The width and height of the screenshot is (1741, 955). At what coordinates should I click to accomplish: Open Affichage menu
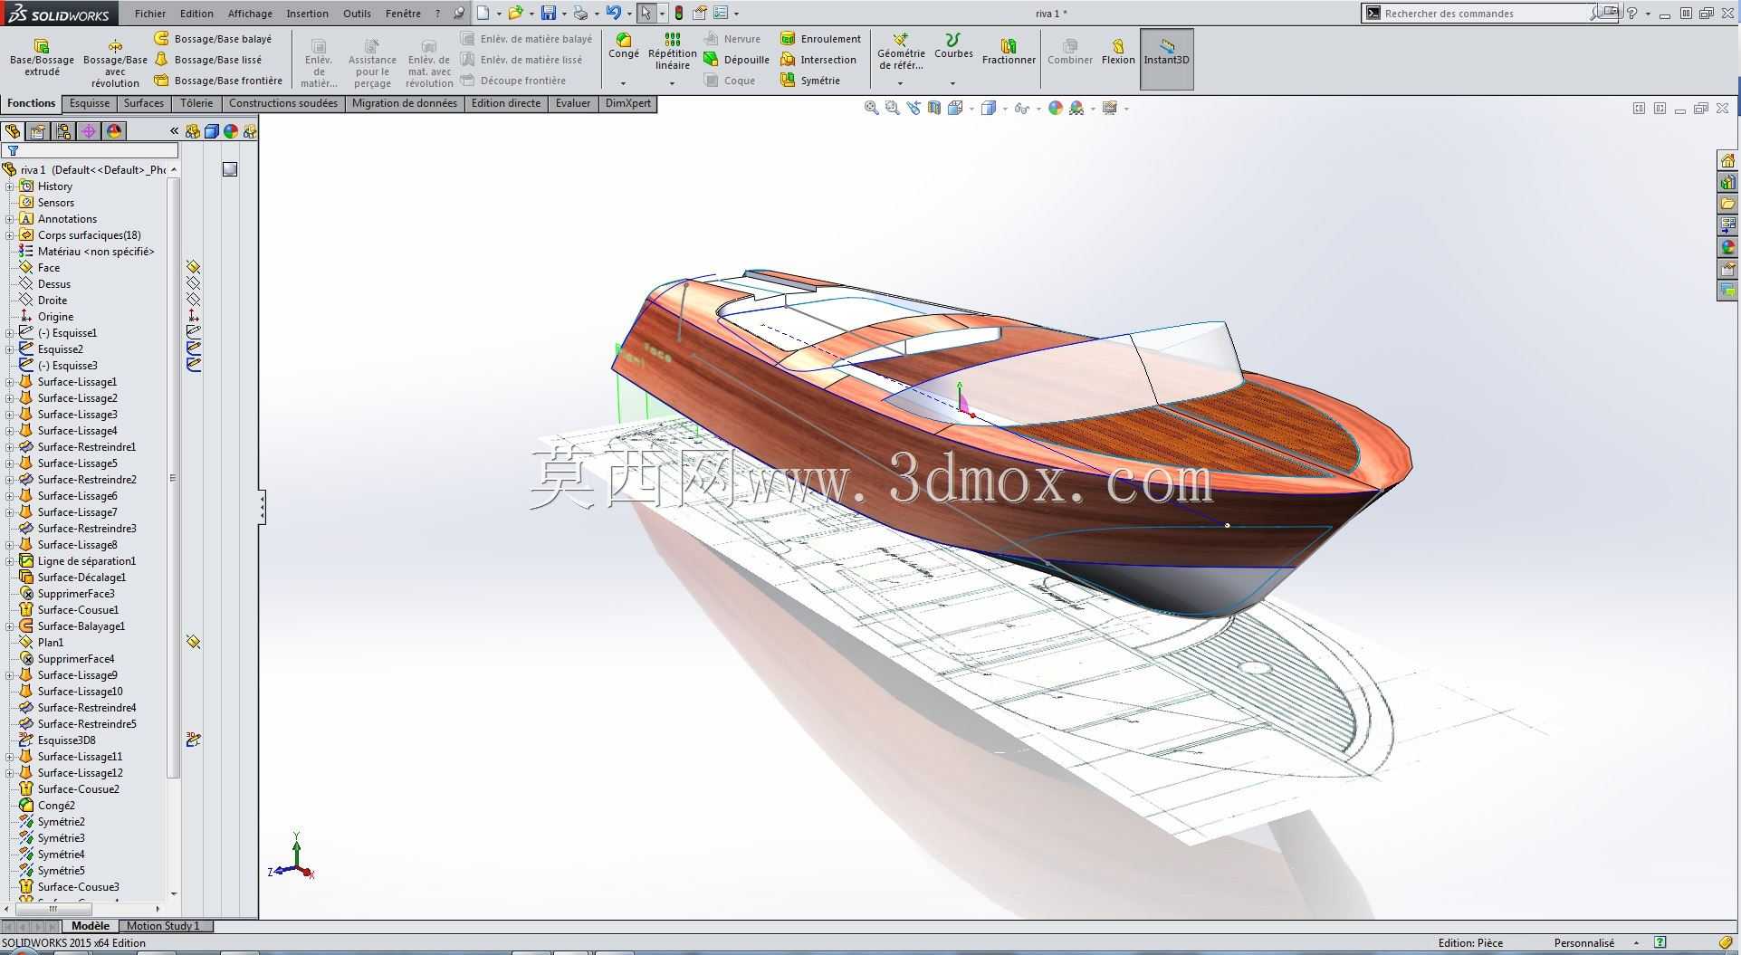coord(250,14)
